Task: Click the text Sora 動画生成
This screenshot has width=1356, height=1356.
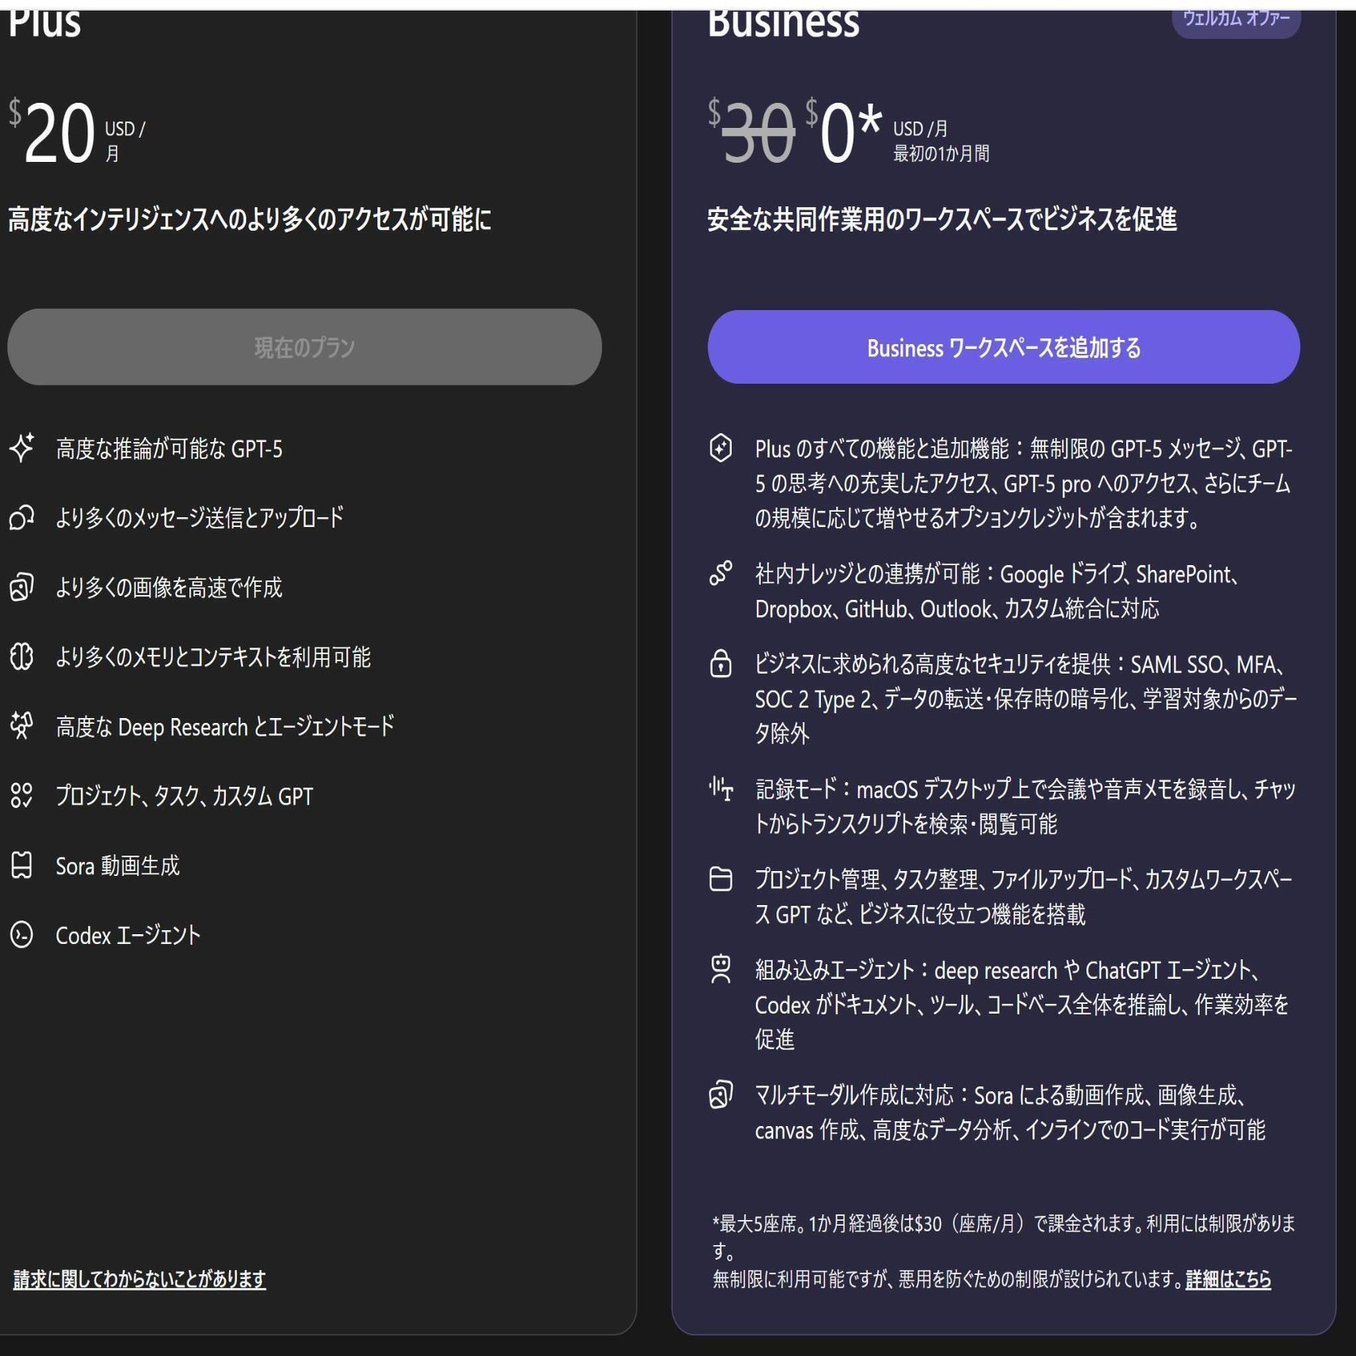Action: [x=117, y=866]
